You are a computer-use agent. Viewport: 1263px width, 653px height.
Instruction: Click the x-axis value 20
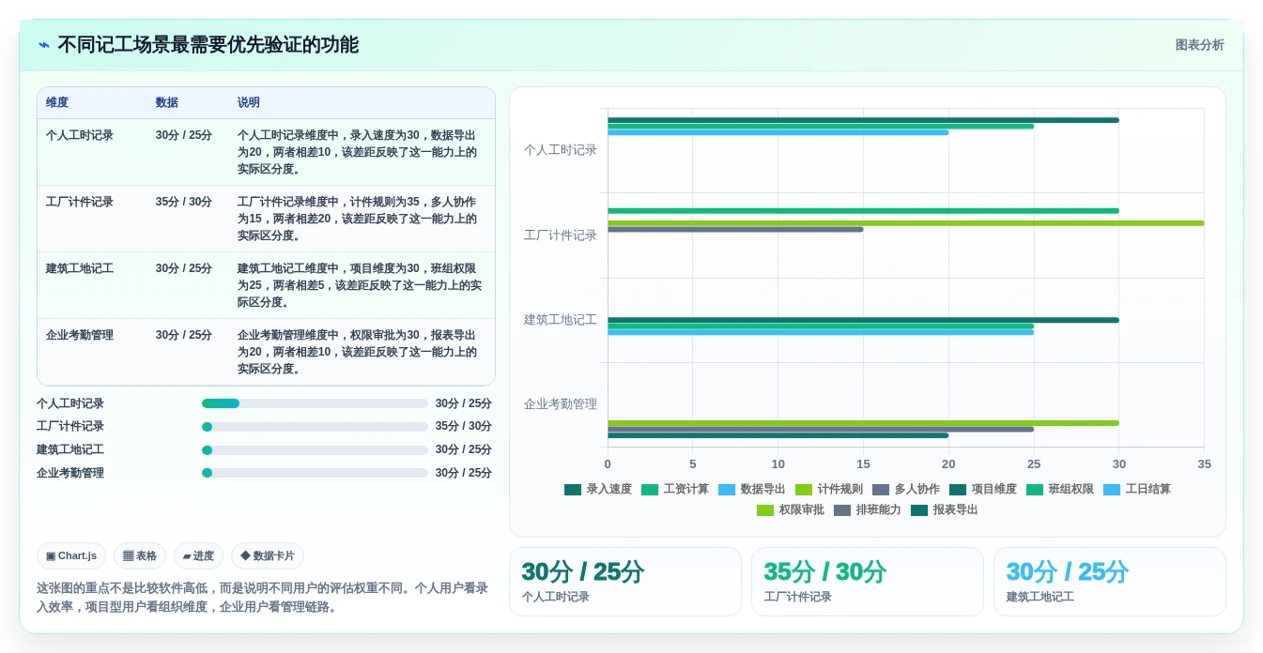click(x=948, y=464)
